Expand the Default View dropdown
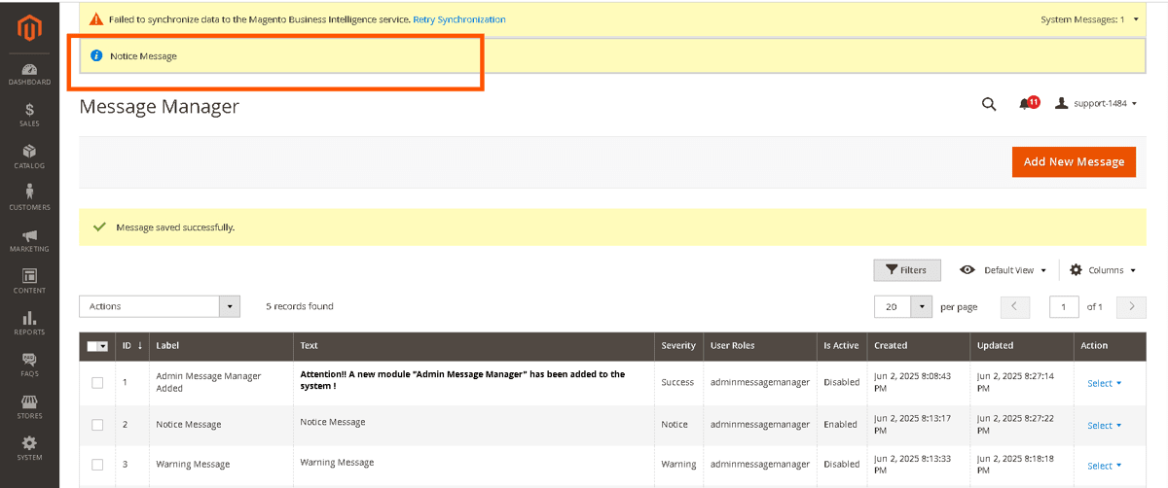The height and width of the screenshot is (488, 1168). (1004, 270)
